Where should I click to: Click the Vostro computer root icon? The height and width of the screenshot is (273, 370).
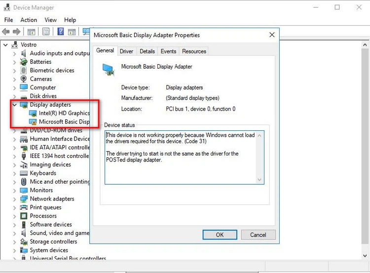[15, 44]
